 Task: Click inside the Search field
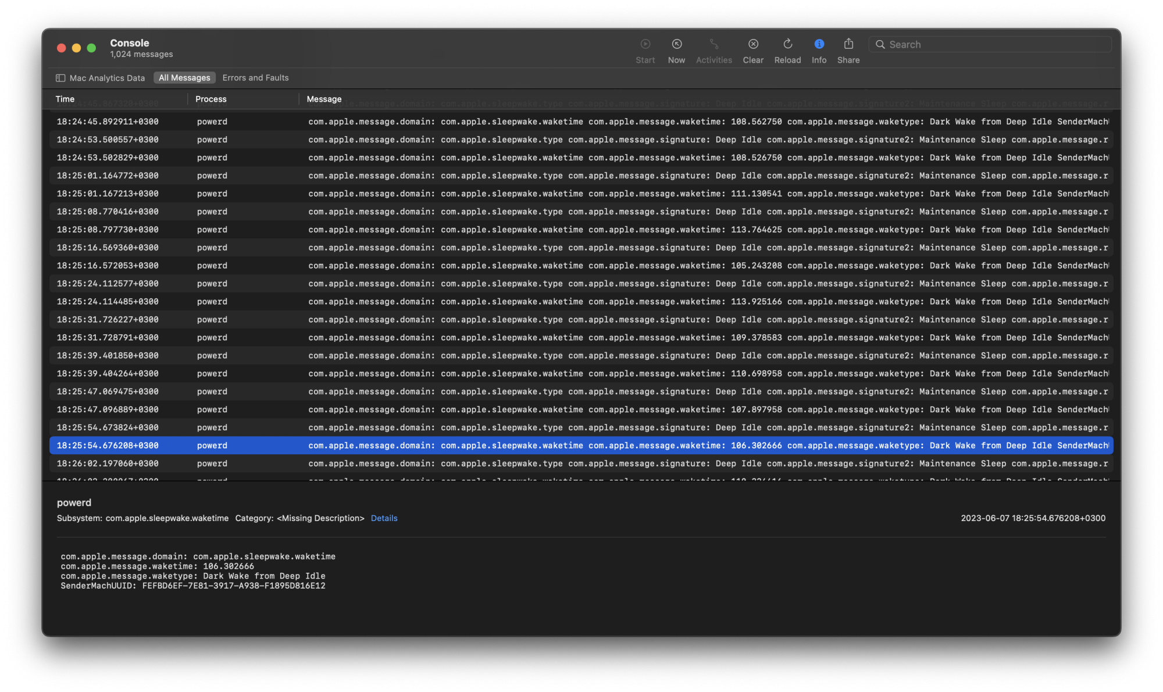click(990, 45)
